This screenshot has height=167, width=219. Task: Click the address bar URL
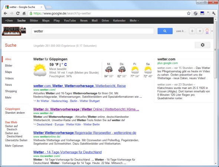coord(62,13)
